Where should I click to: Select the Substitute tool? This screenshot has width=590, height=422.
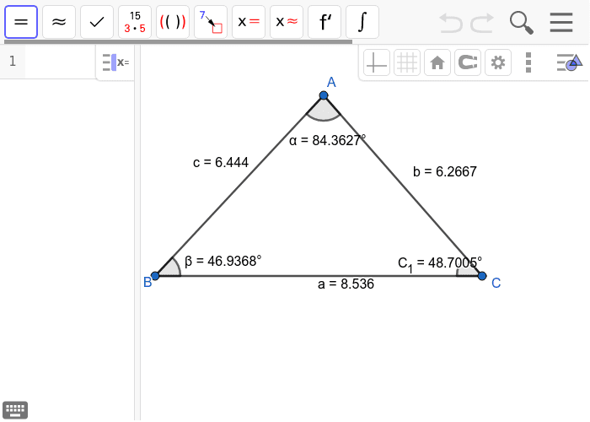click(x=211, y=22)
